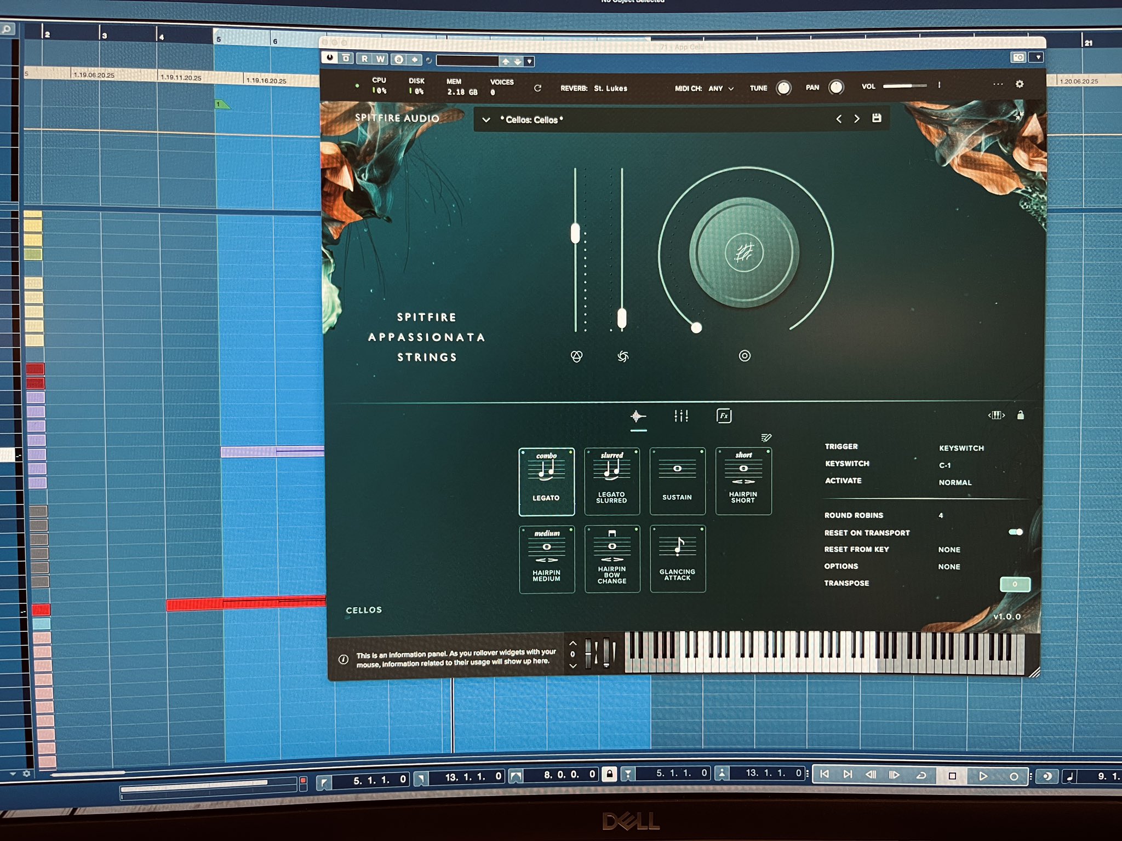Go to the next preset arrow

coord(857,119)
